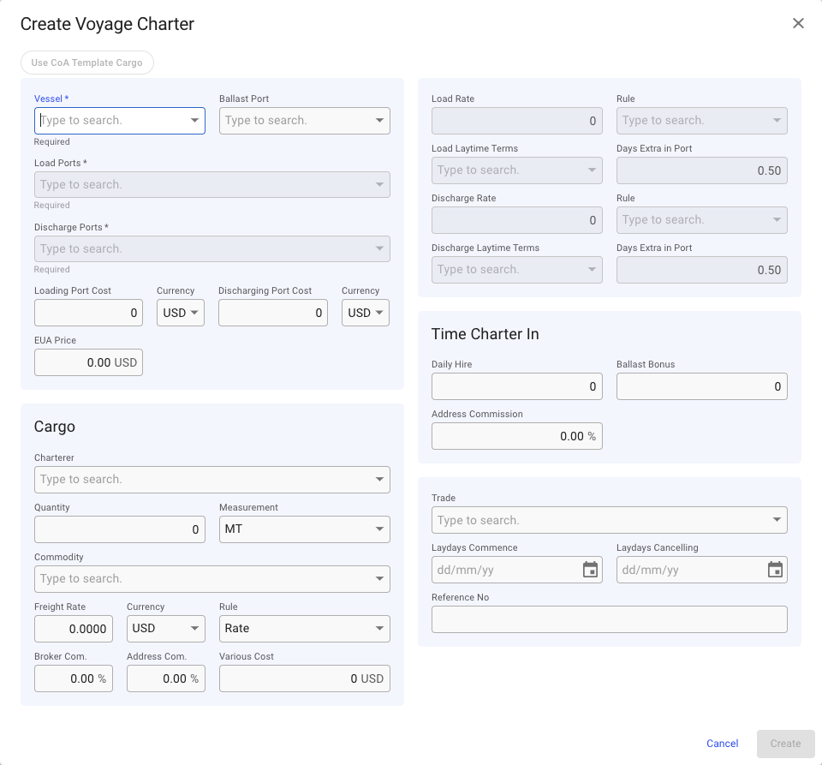Viewport: 822px width, 765px height.
Task: Close the Create Voyage Charter dialog
Action: tap(798, 23)
